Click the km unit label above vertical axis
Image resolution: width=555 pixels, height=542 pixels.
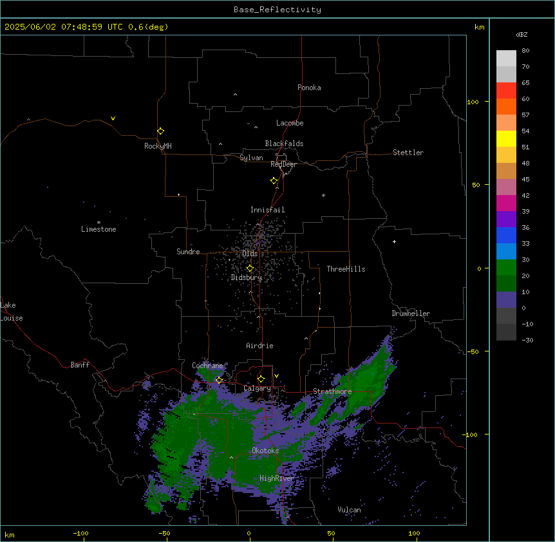point(480,27)
